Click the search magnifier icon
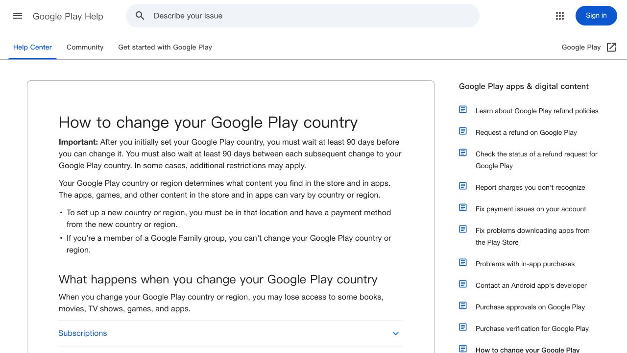Screen dimensions: 627x353 click(x=140, y=16)
